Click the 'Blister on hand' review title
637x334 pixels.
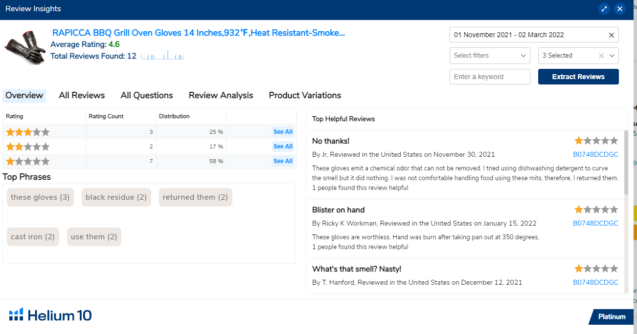click(339, 210)
